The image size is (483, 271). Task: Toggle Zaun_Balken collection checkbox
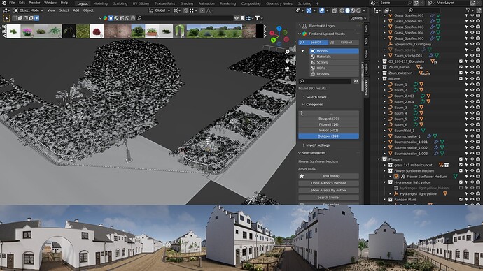(461, 67)
